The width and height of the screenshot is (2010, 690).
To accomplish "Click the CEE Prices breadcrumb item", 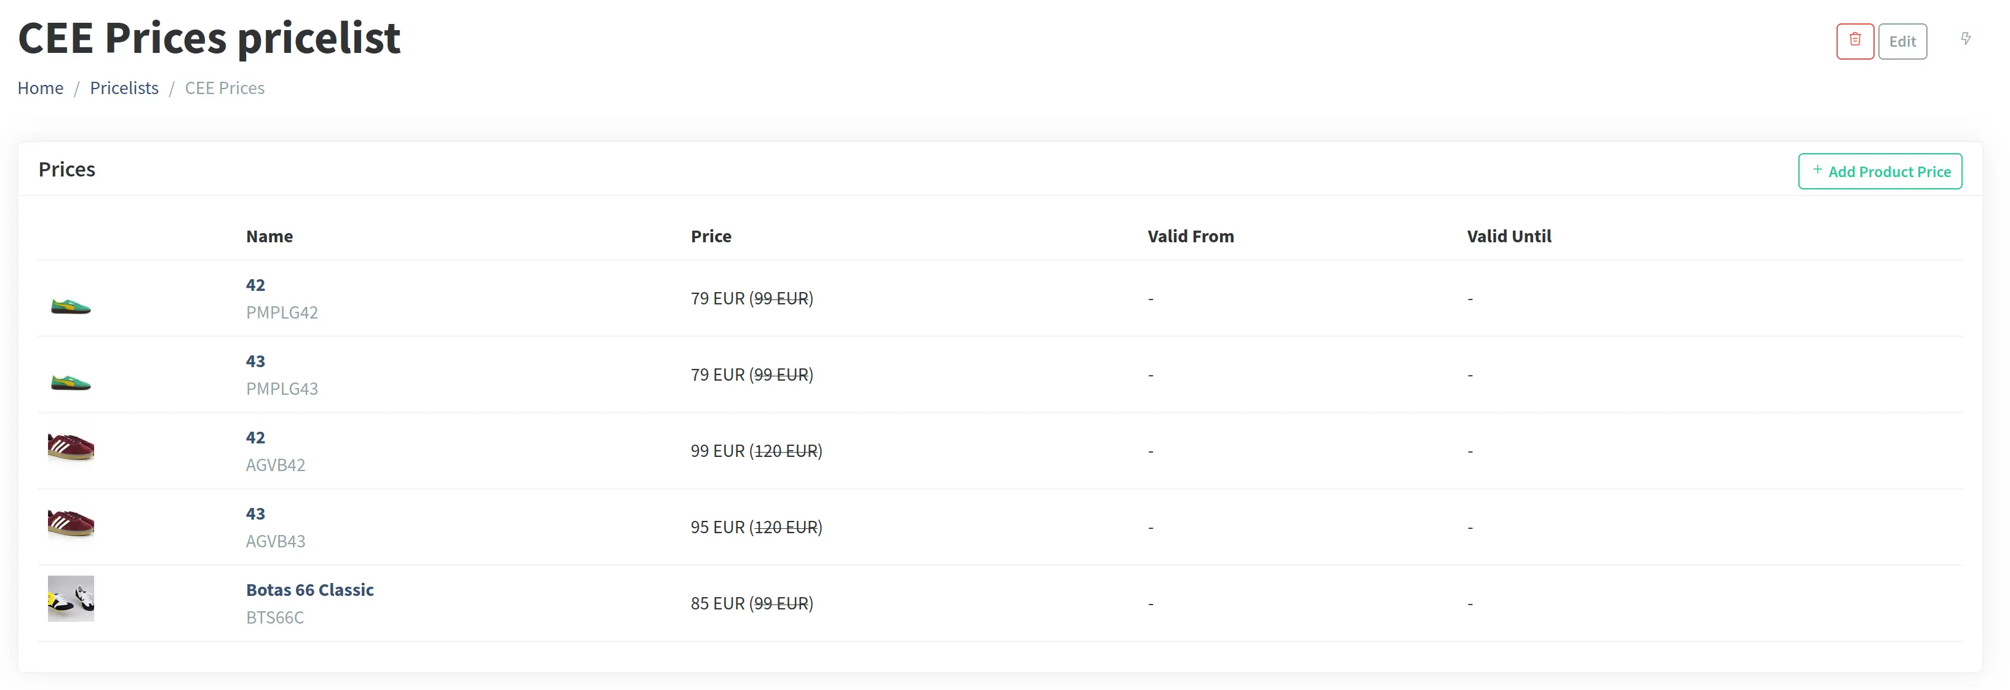I will [225, 87].
